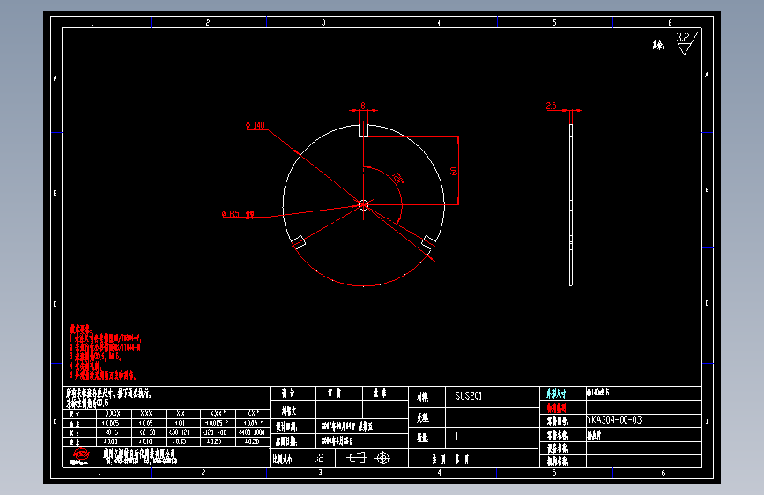Screen dimensions: 764x495
Task: Click the first-angle projection symbol in title block
Action: coord(356,458)
